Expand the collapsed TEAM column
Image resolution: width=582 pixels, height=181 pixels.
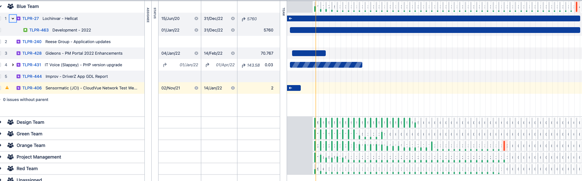pyautogui.click(x=283, y=12)
